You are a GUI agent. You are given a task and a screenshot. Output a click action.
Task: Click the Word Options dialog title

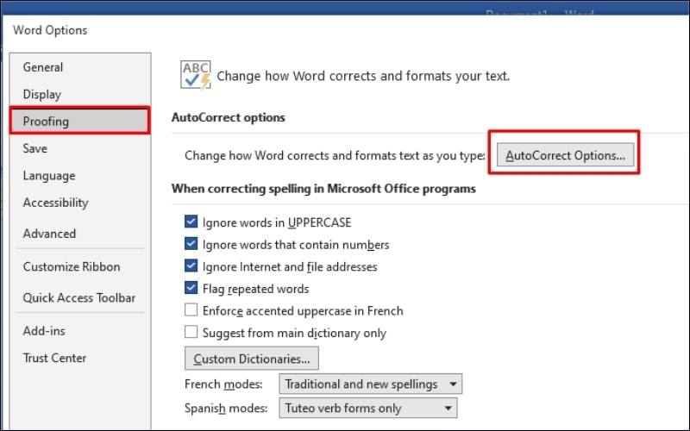[50, 30]
